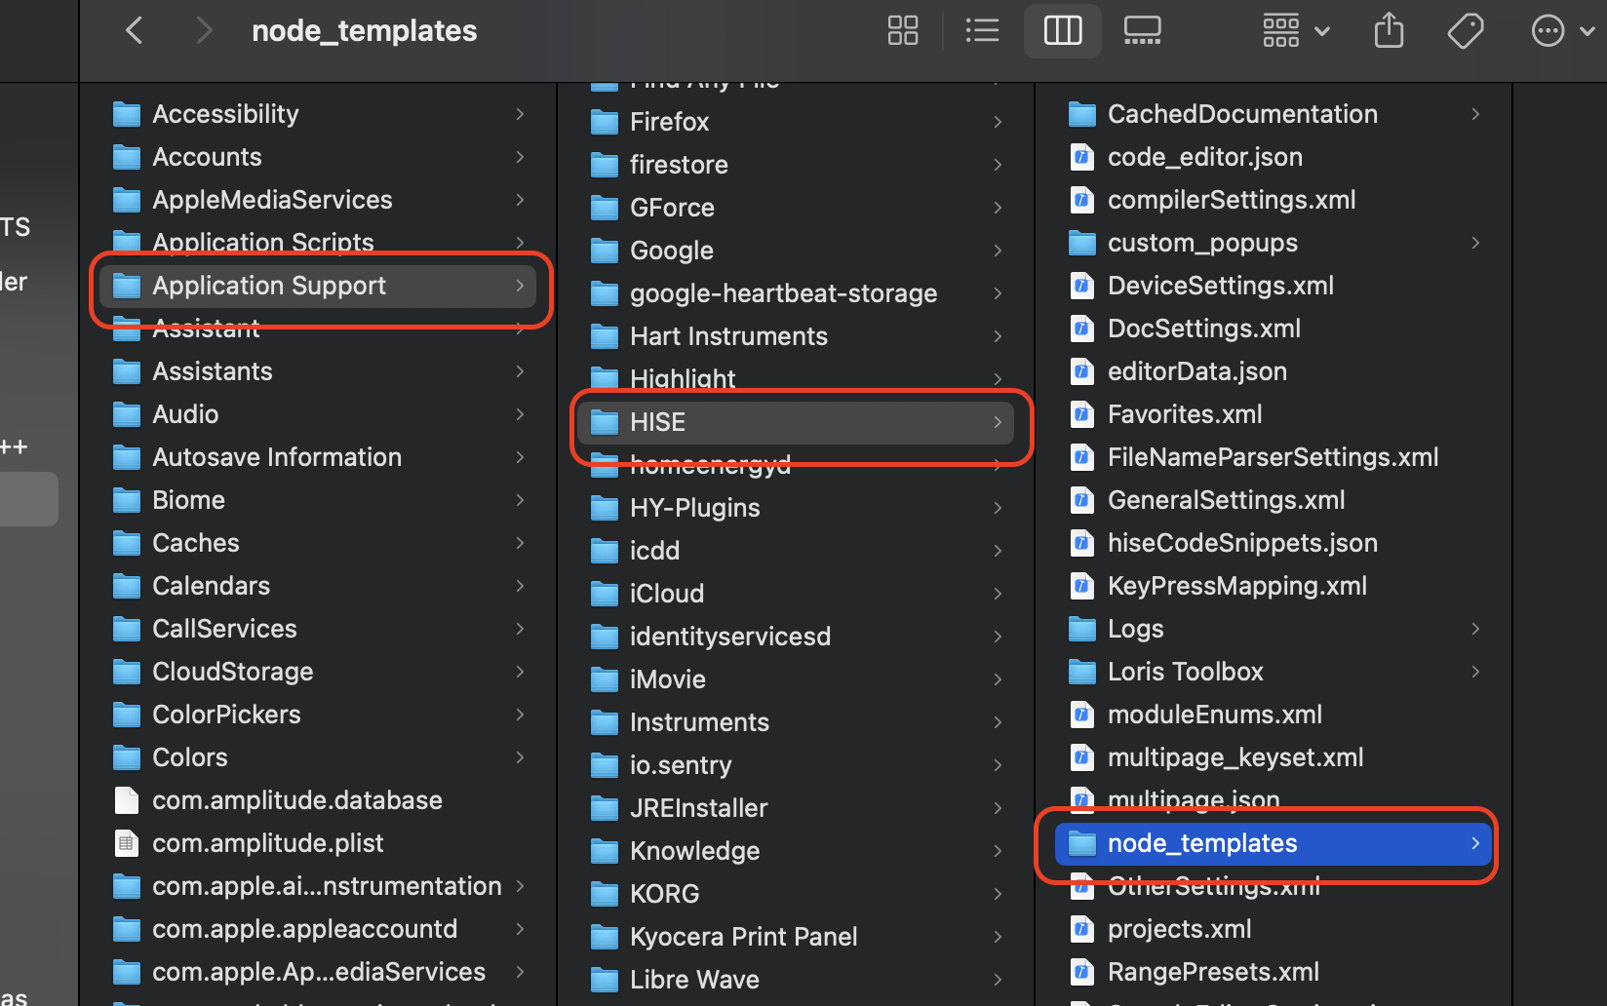Select the Autosave Information folder
The width and height of the screenshot is (1607, 1006).
tap(318, 457)
